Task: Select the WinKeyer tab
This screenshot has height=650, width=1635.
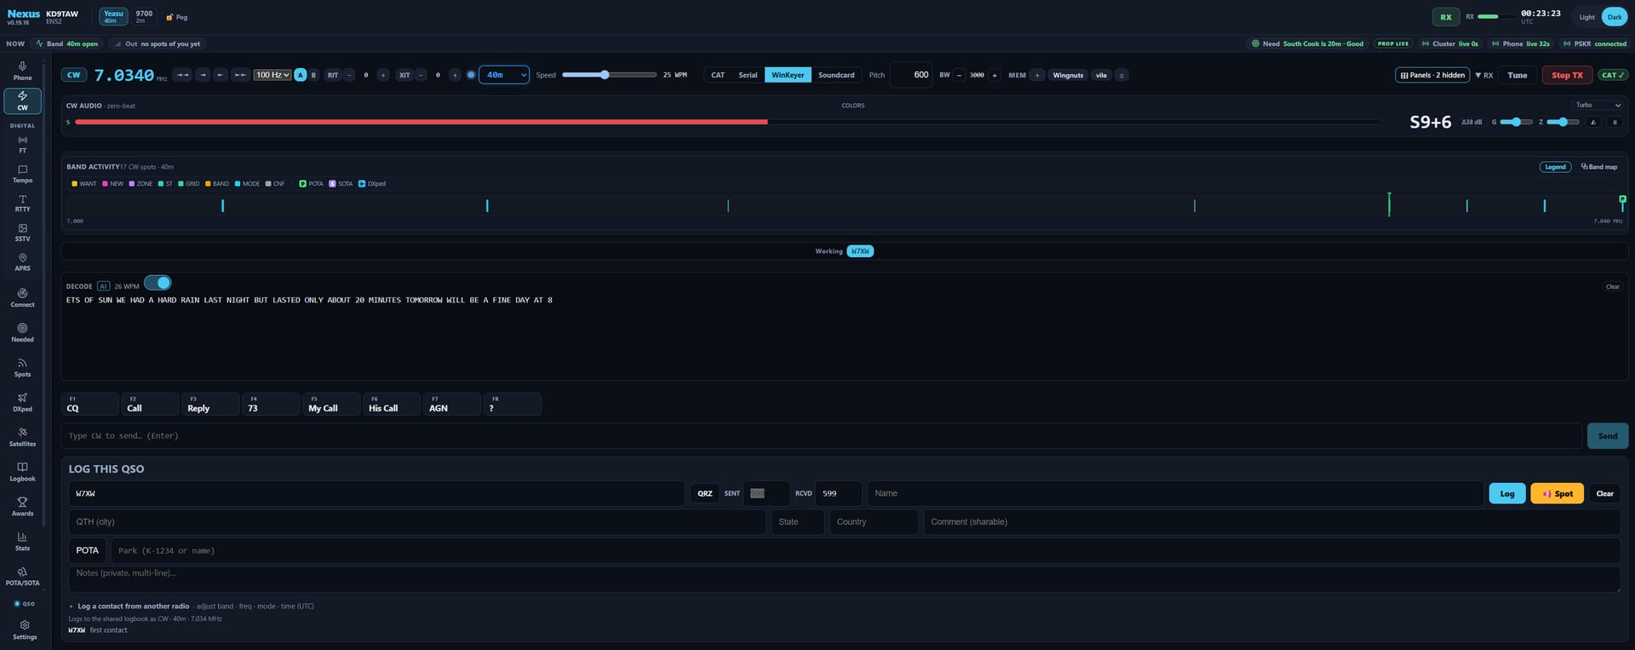Action: pos(788,75)
